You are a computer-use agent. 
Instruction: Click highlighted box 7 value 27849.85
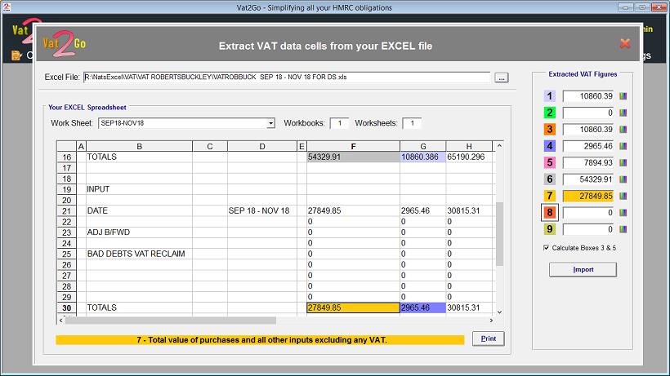click(588, 196)
